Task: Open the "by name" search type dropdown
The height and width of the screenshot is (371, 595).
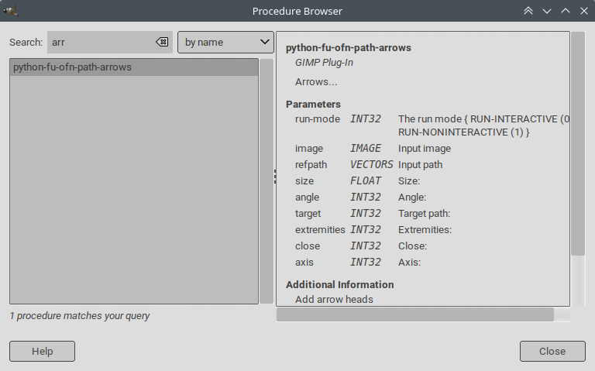Action: pyautogui.click(x=225, y=43)
